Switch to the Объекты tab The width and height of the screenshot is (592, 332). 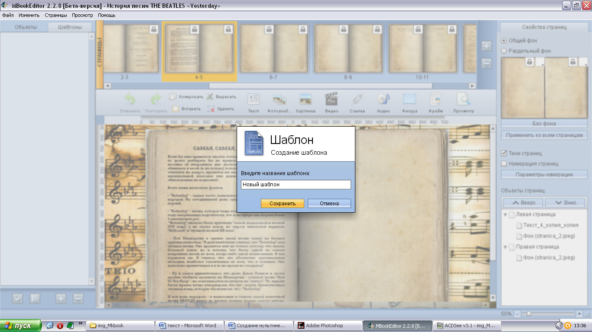[26, 27]
